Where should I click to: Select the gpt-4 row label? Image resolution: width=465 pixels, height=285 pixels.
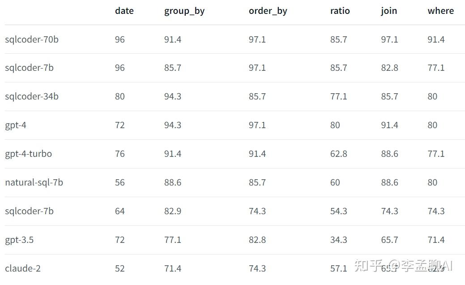click(15, 125)
